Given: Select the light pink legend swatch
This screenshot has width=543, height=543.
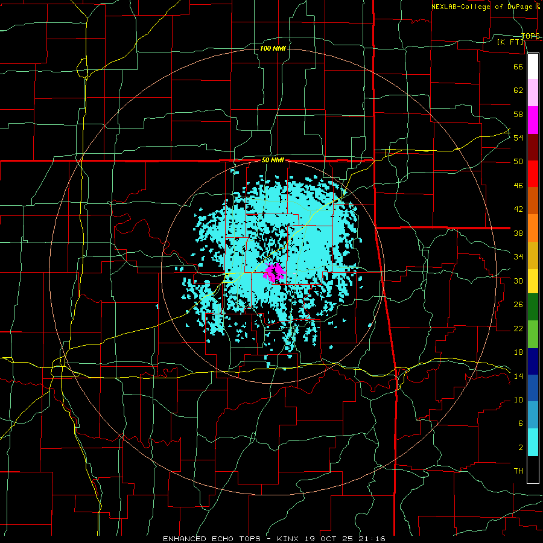Looking at the screenshot, I should [x=533, y=93].
